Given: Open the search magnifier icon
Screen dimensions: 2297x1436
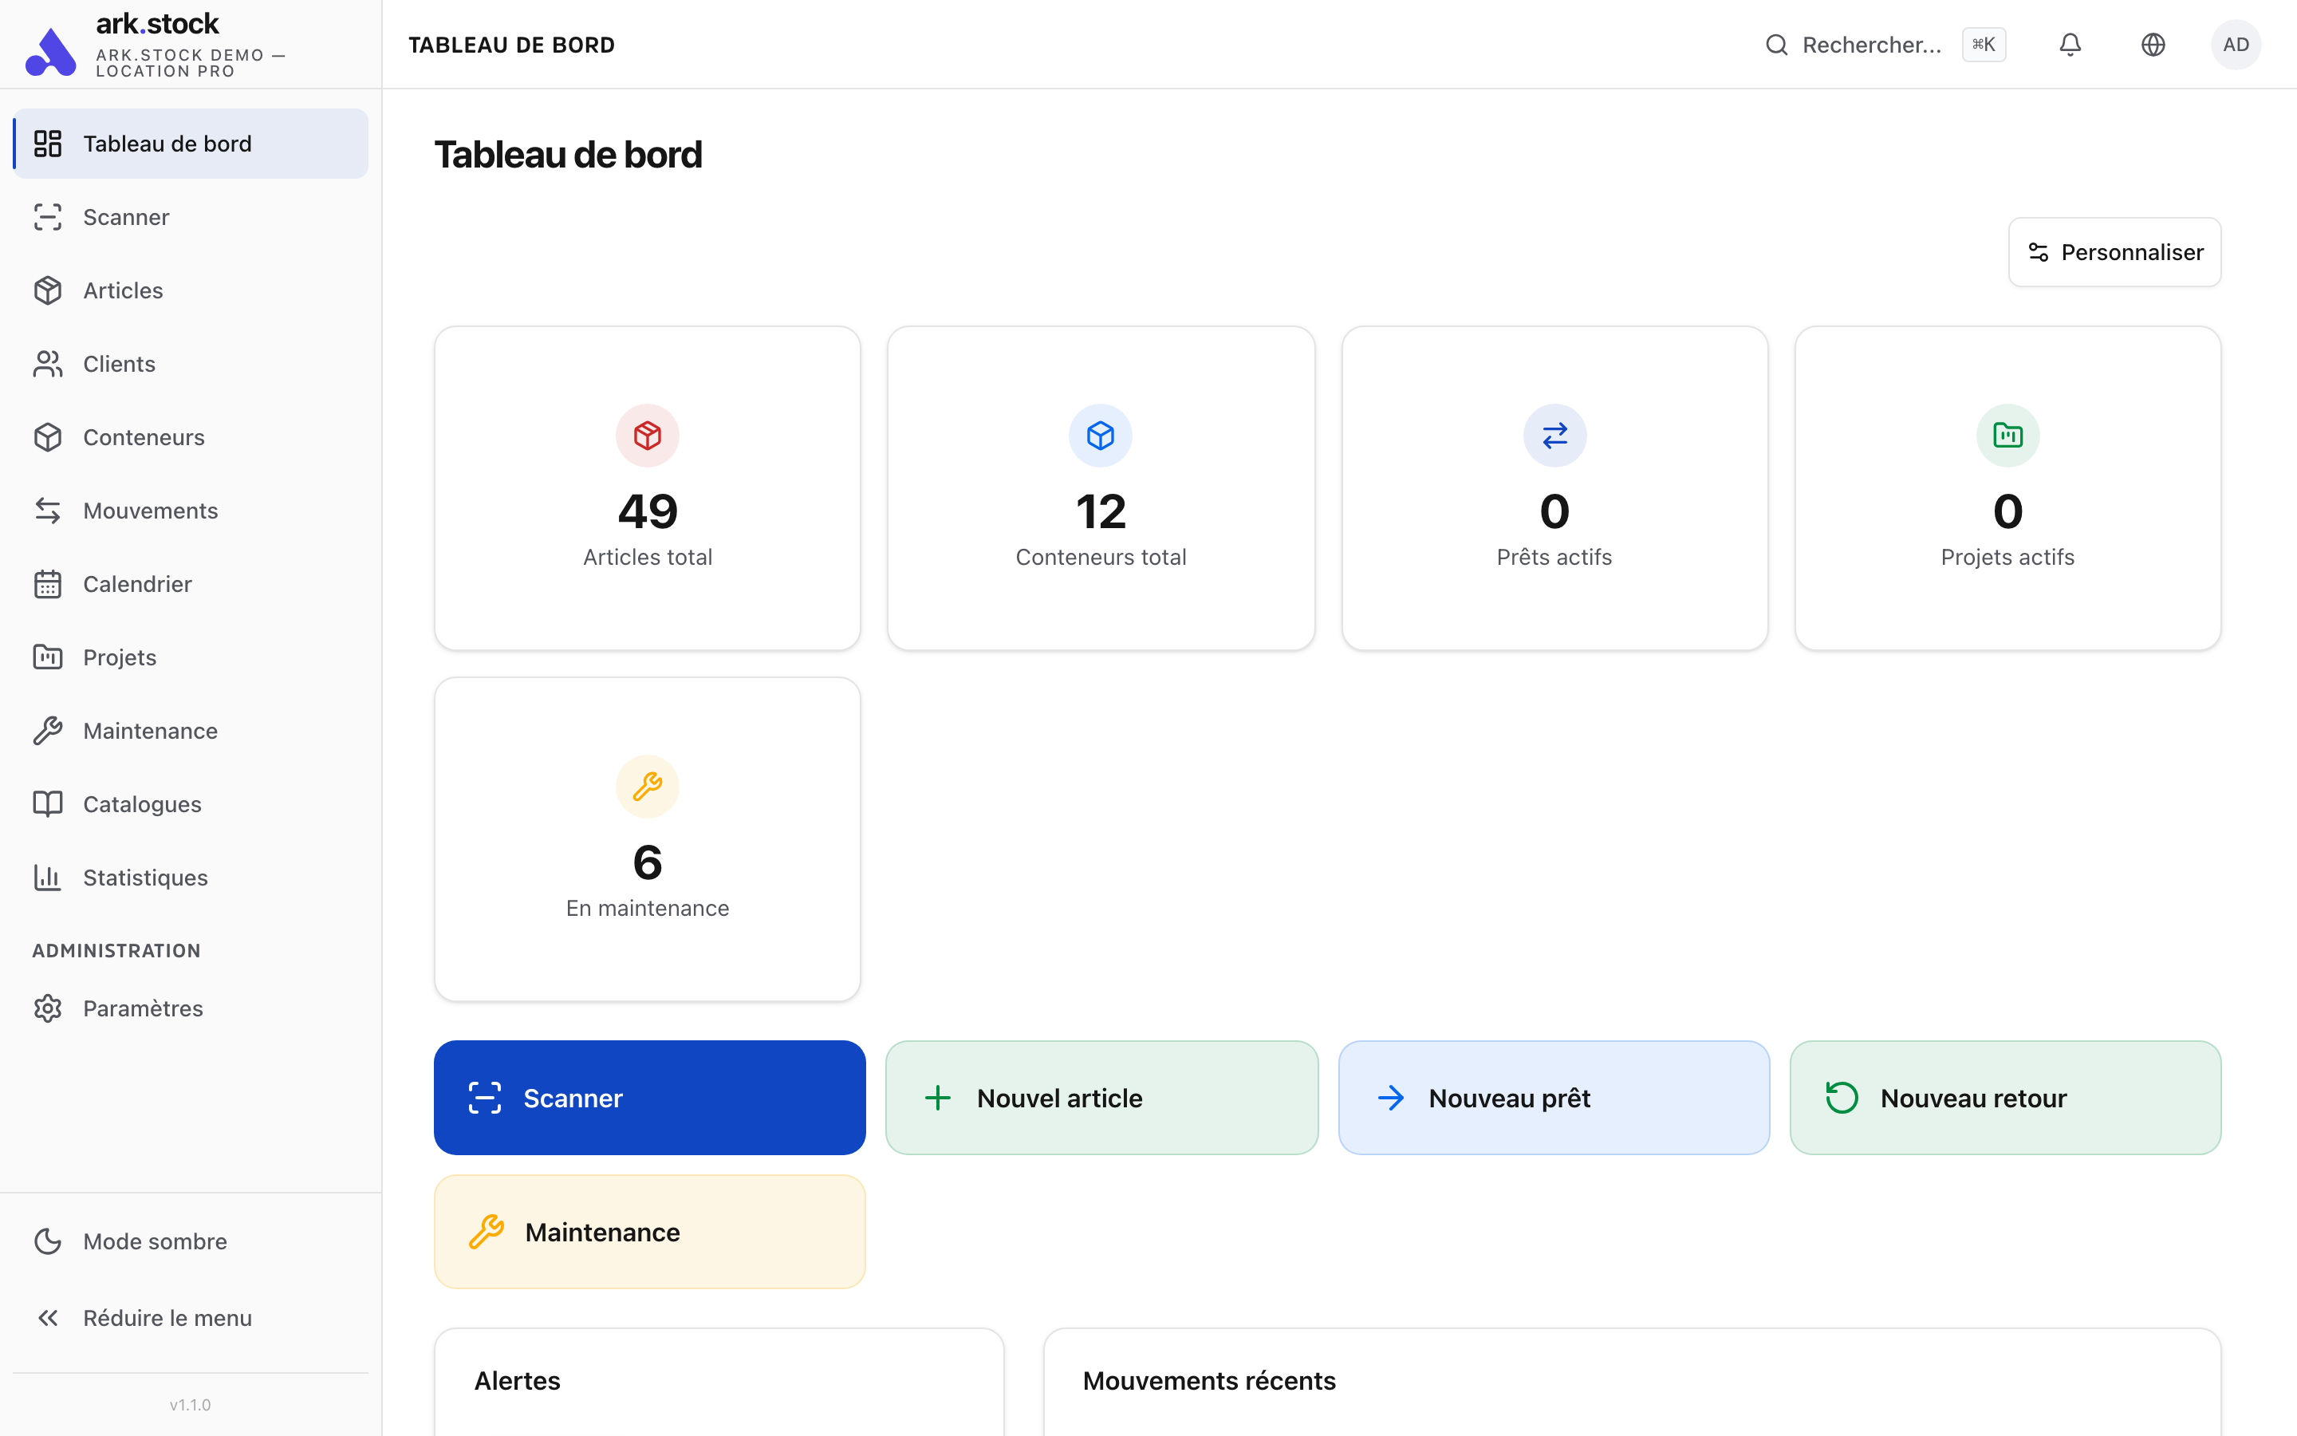Looking at the screenshot, I should point(1776,44).
